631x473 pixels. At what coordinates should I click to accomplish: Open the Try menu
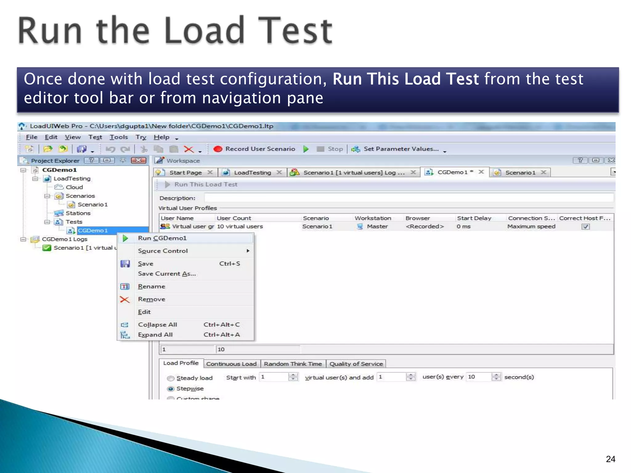pyautogui.click(x=141, y=137)
